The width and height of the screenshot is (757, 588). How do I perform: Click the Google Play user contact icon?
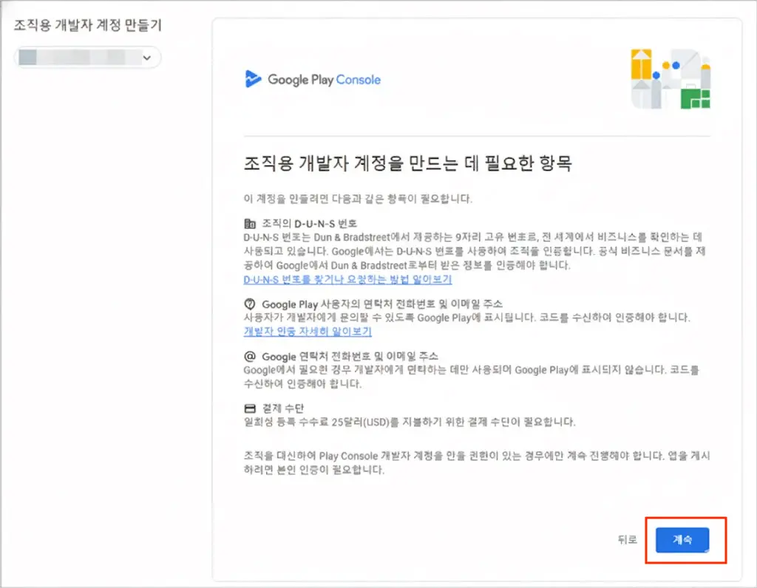coord(250,304)
